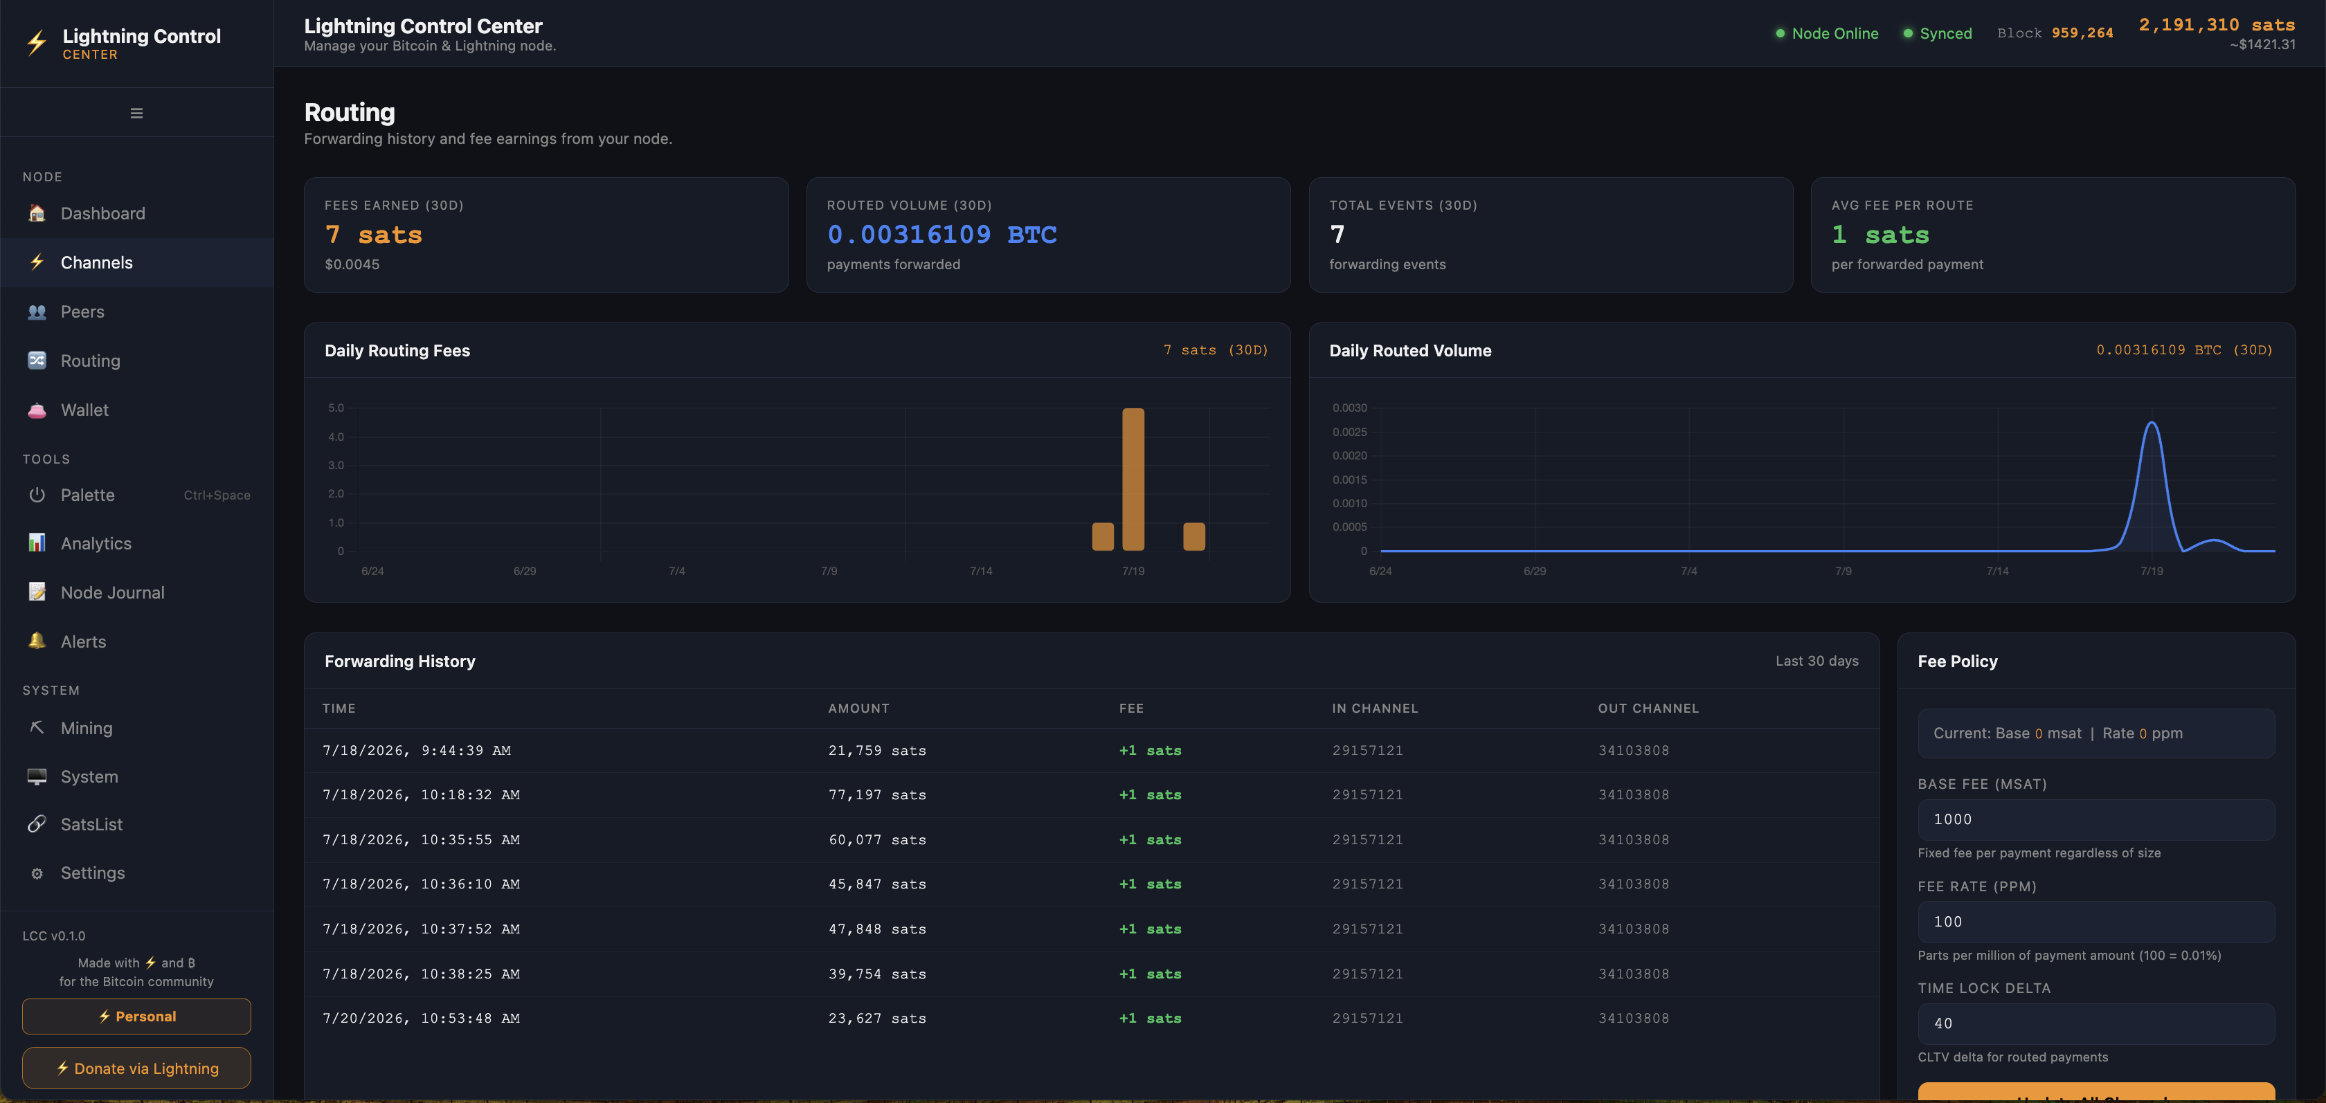Click the SatsList link icon
Image resolution: width=2326 pixels, height=1103 pixels.
click(x=37, y=824)
